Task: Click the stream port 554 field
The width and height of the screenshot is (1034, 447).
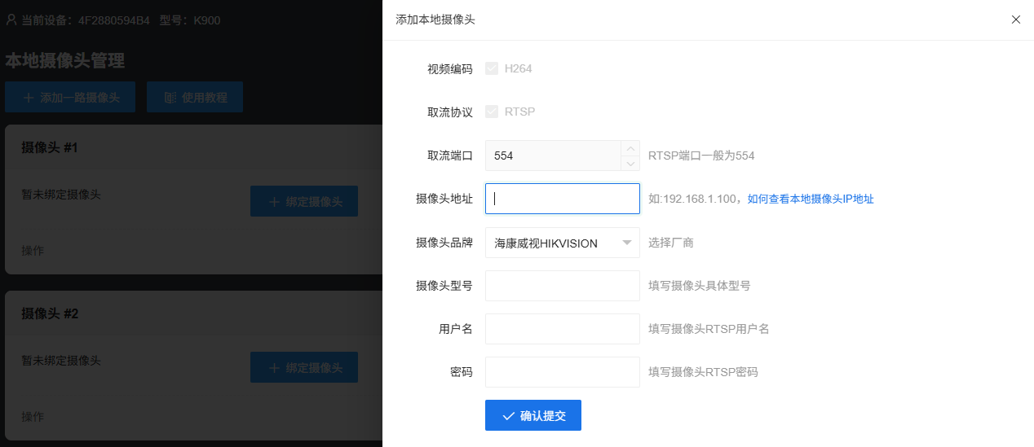Action: click(553, 156)
